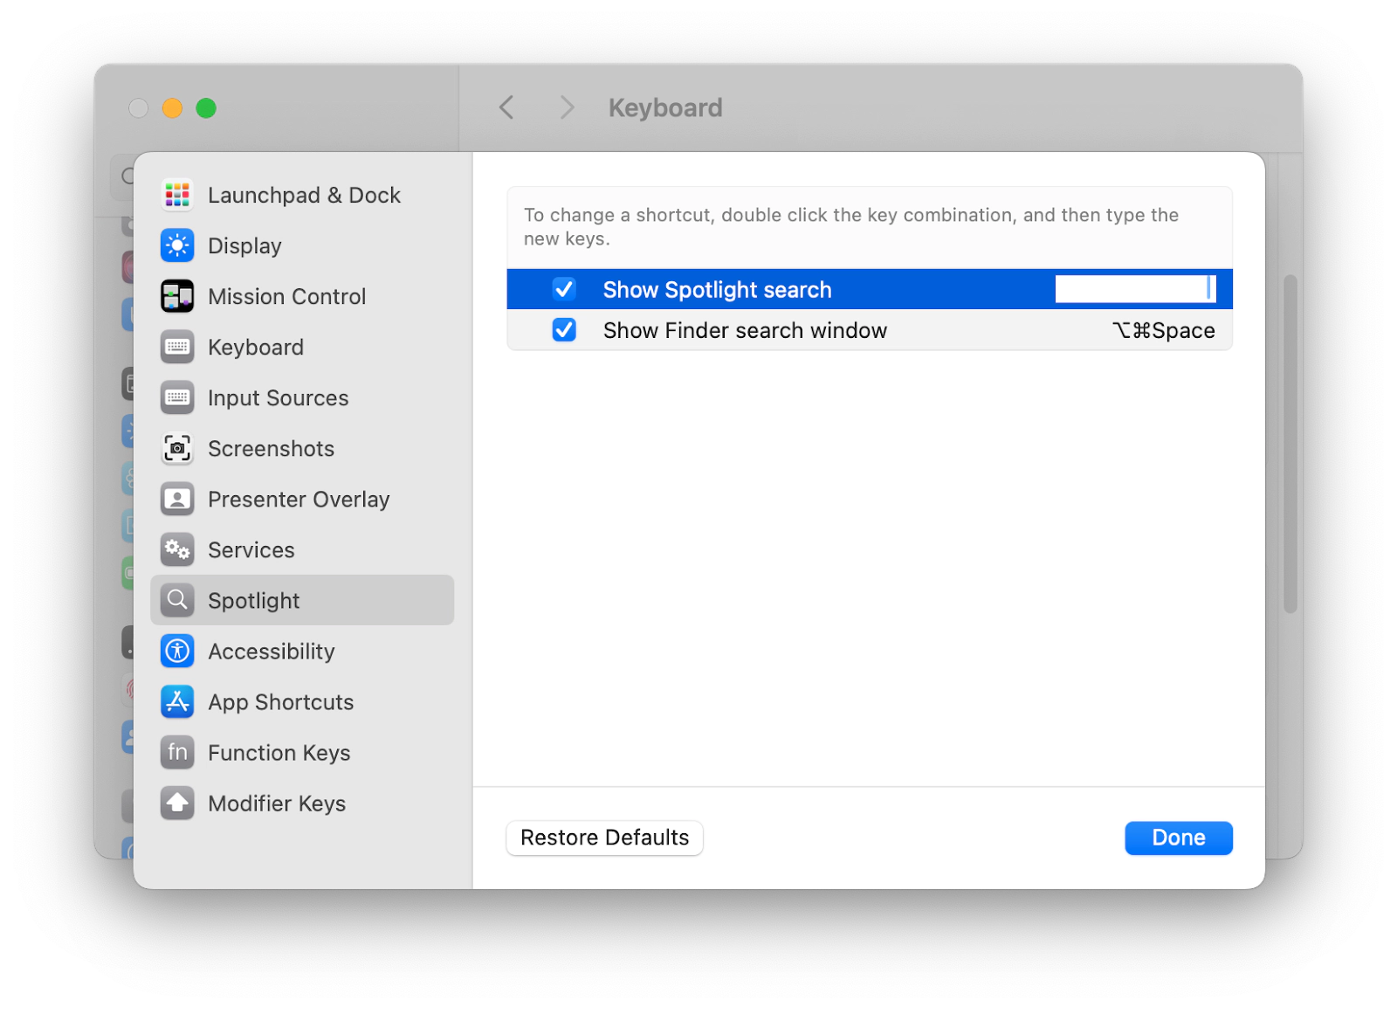Select Presenter Overlay in the sidebar

coord(176,499)
